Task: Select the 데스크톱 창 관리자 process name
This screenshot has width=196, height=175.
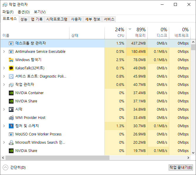Action: pyautogui.click(x=31, y=43)
